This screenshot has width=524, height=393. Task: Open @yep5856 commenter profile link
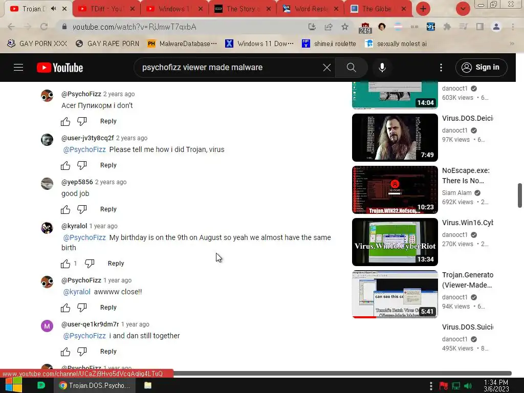pos(77,182)
